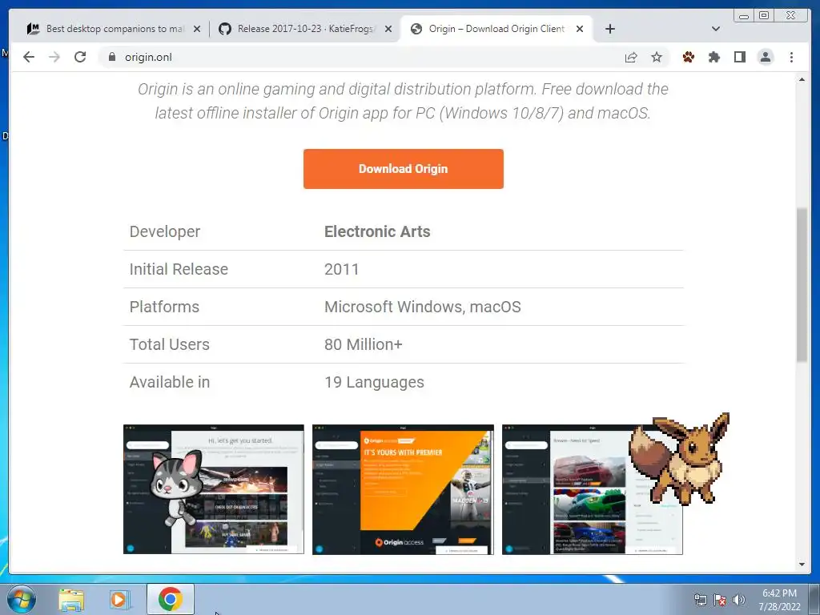Screen dimensions: 820x615
Task: Click the Initial Release label
Action: tap(179, 269)
